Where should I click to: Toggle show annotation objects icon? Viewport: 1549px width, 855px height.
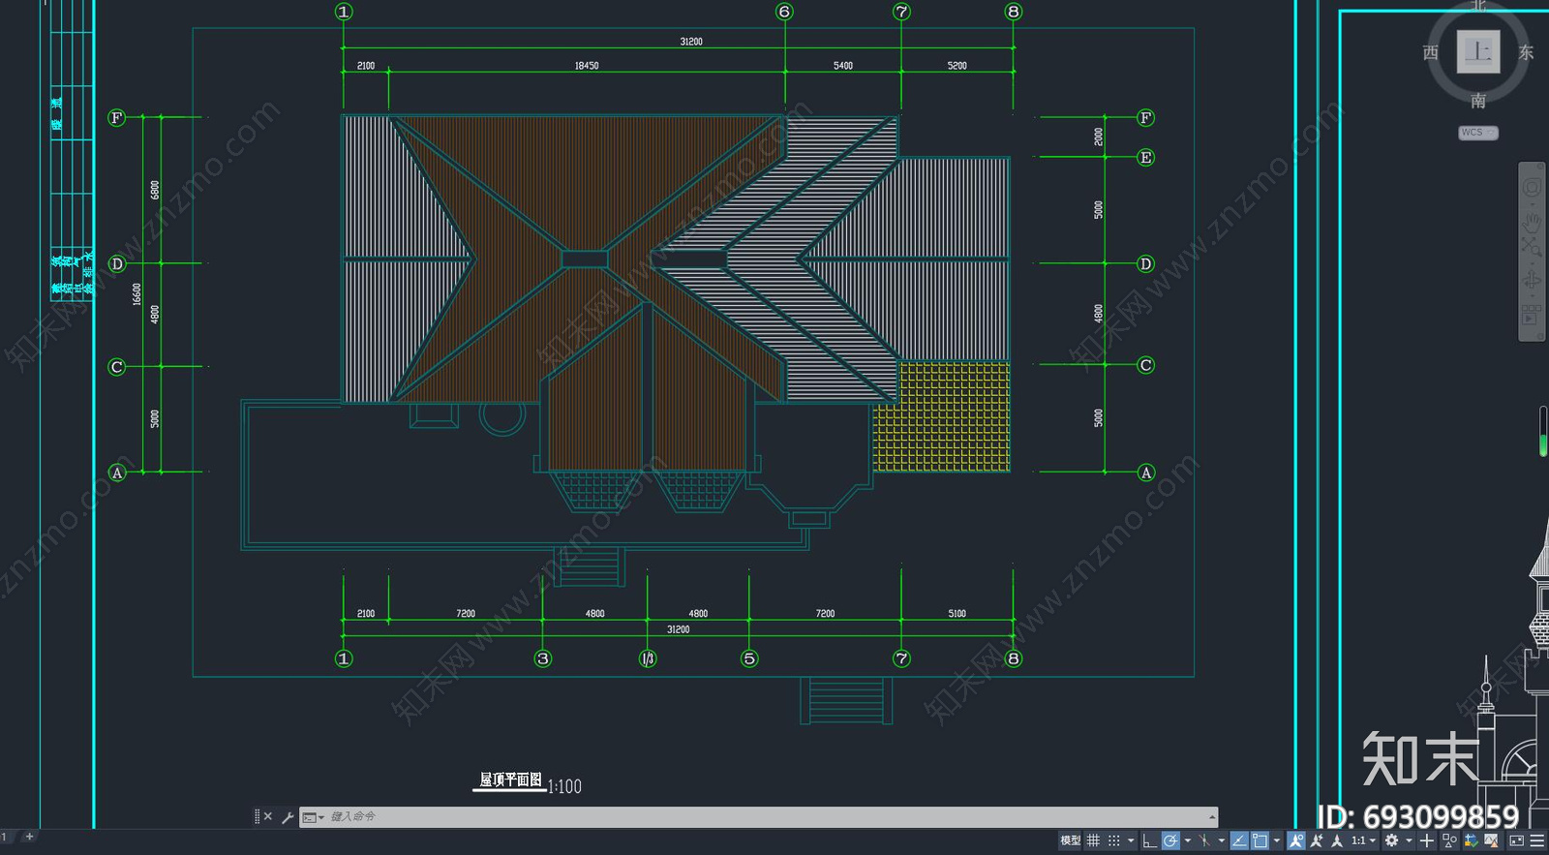pos(1296,840)
